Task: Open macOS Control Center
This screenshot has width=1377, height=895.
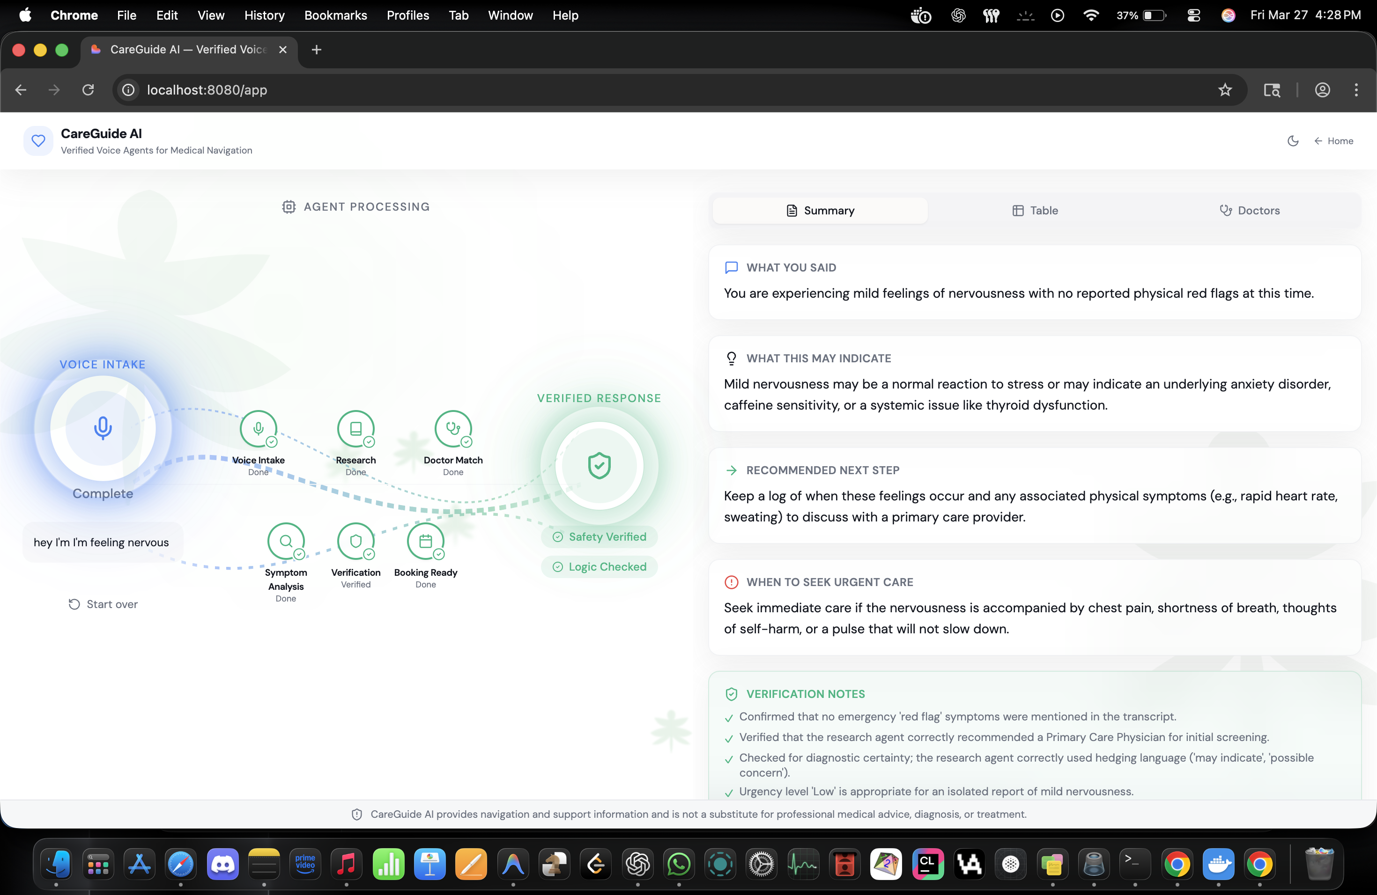Action: 1193,15
